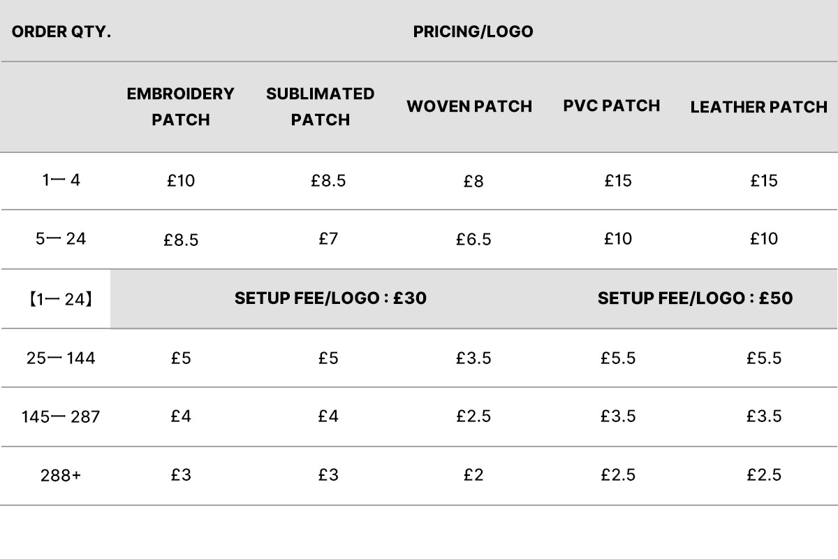Image resolution: width=838 pixels, height=559 pixels.
Task: Select the 5—24 quantity row label
Action: tap(61, 239)
